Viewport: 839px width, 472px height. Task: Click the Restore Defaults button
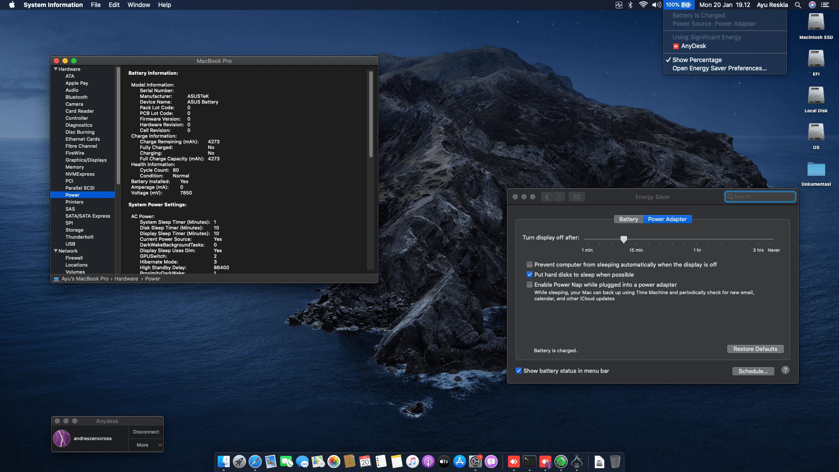pyautogui.click(x=755, y=349)
